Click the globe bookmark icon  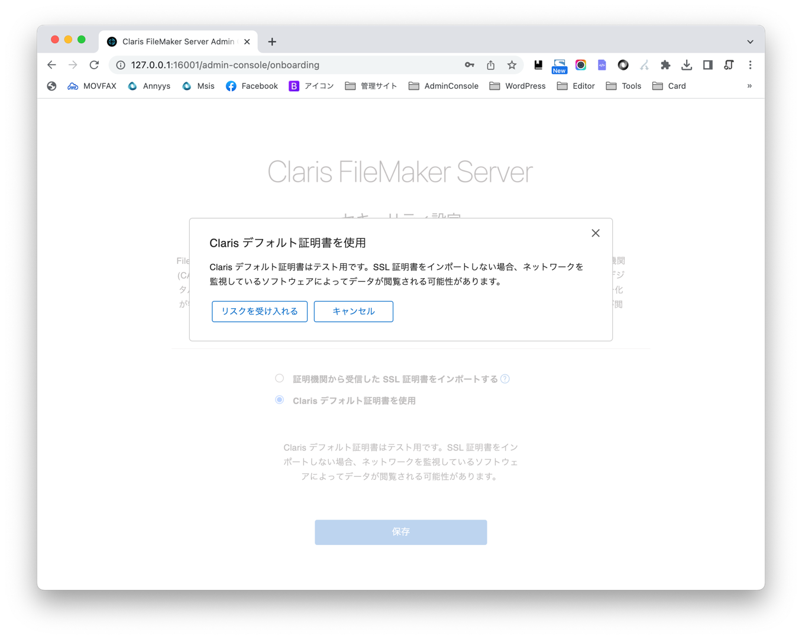tap(52, 86)
